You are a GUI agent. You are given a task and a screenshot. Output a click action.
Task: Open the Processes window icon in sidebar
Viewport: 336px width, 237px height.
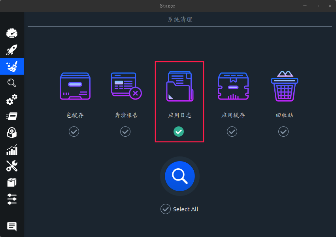pos(12,116)
